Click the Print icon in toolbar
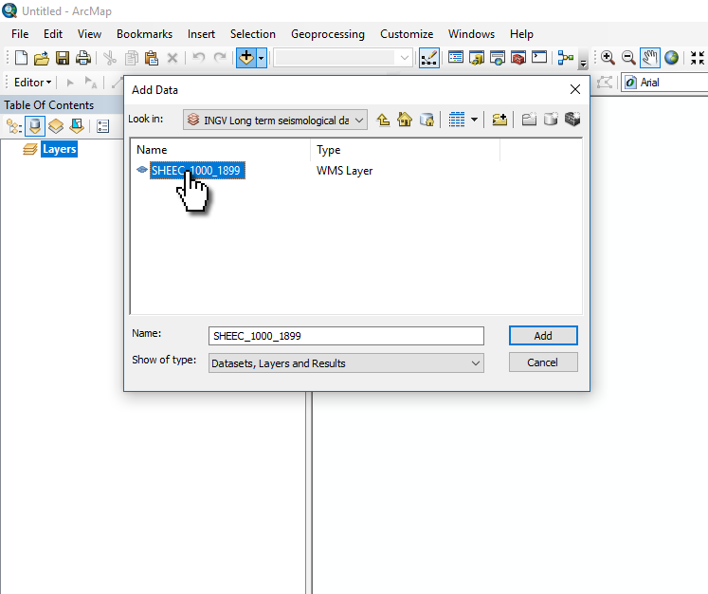This screenshot has width=708, height=594. (x=83, y=58)
